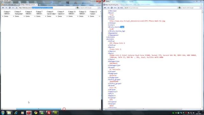Open Google Chrome from the taskbar
Image resolution: width=204 pixels, height=115 pixels.
click(36, 113)
